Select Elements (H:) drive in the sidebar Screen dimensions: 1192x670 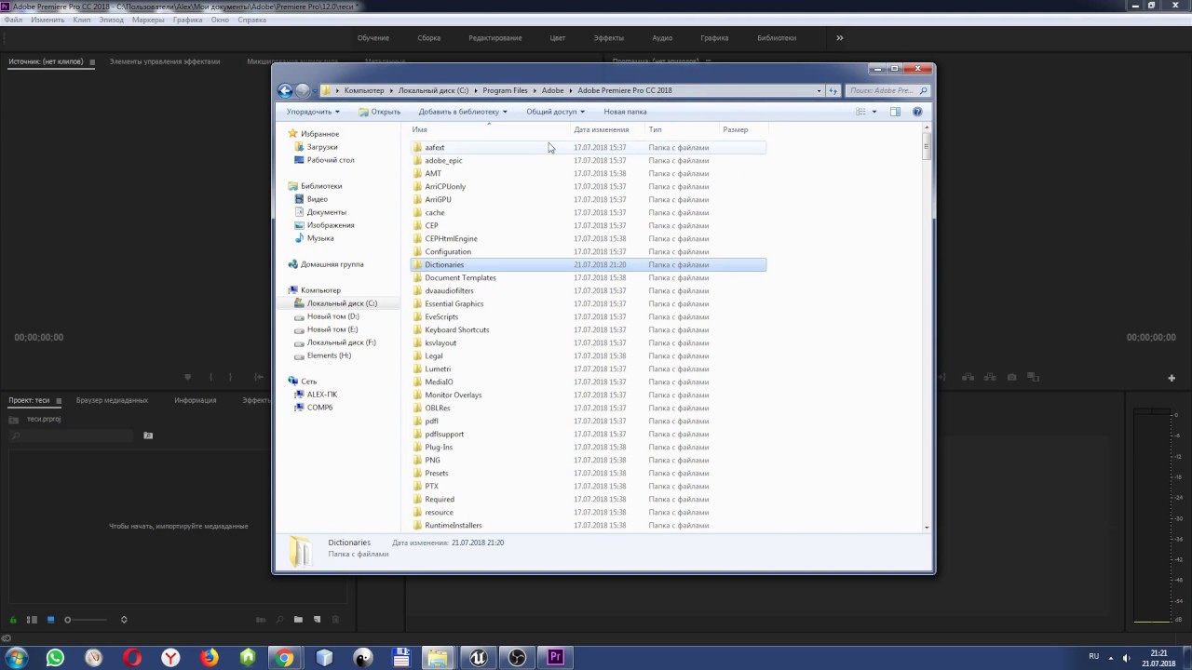pos(329,355)
